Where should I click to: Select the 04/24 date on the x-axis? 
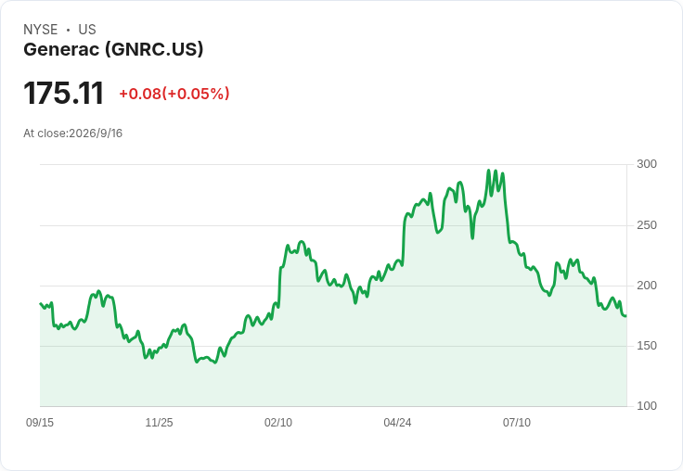click(397, 422)
